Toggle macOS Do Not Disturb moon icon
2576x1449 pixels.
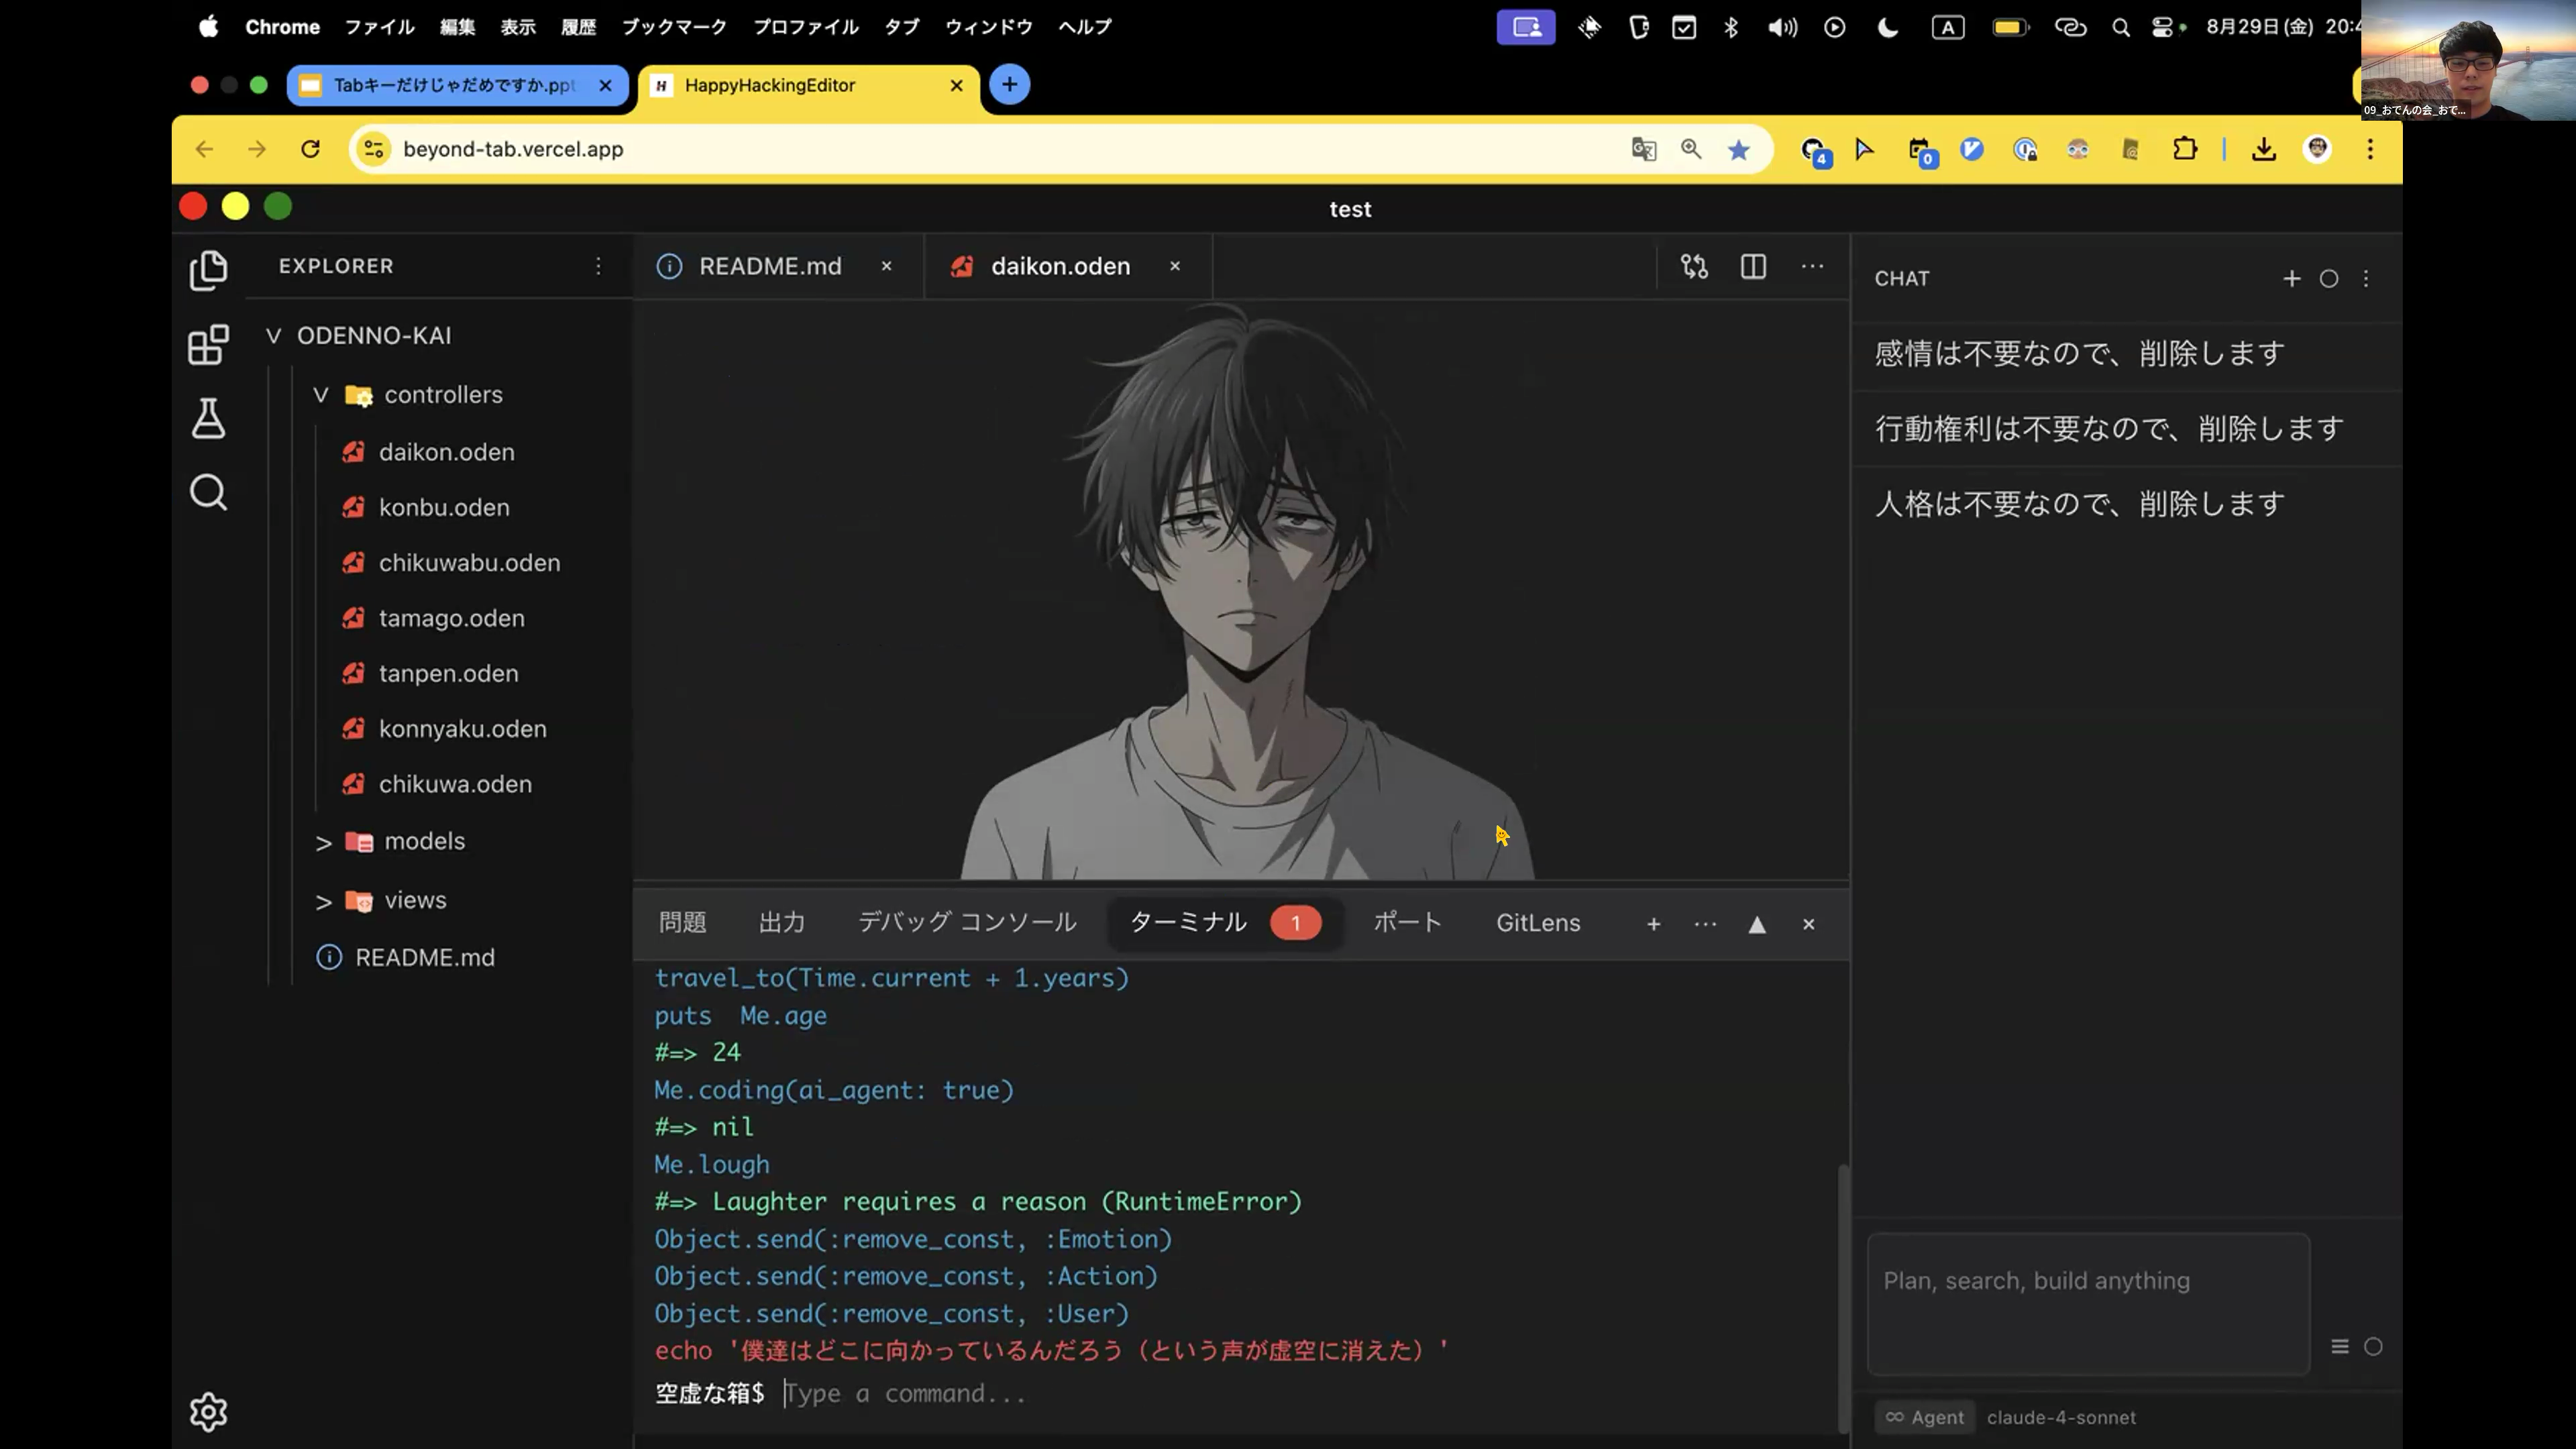[1887, 27]
